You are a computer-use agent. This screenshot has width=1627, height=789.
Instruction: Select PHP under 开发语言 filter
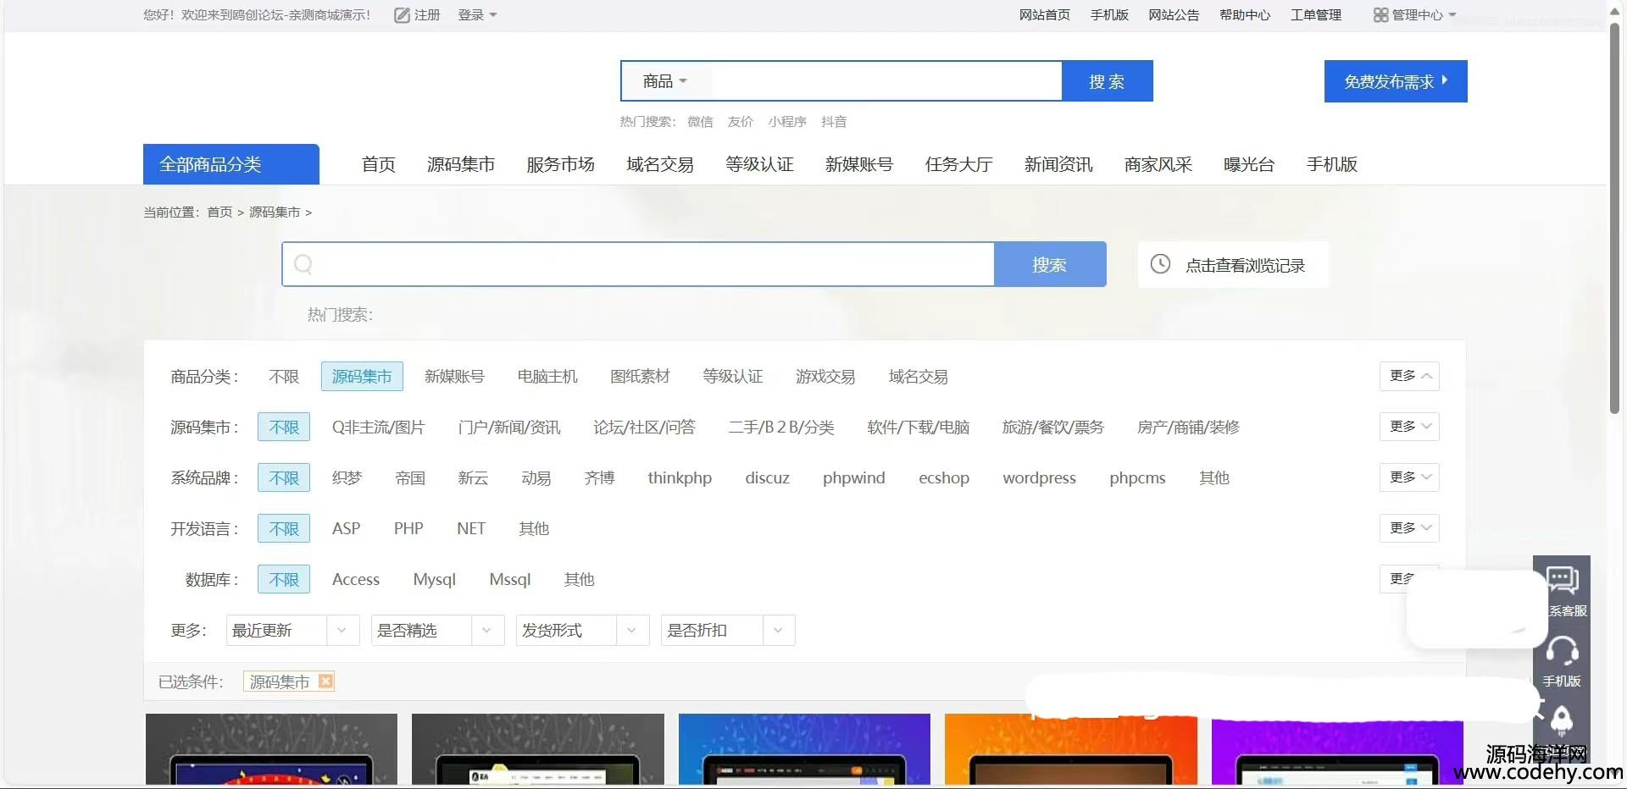pos(408,529)
